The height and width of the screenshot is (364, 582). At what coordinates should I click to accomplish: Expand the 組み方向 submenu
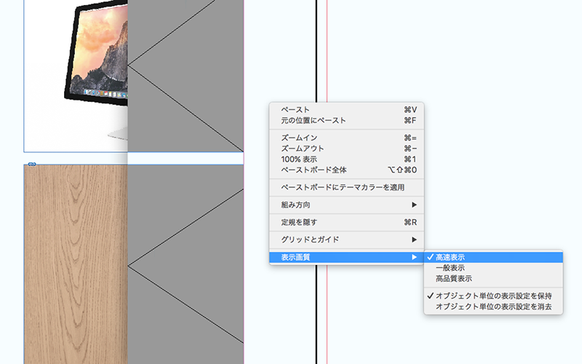click(x=347, y=205)
